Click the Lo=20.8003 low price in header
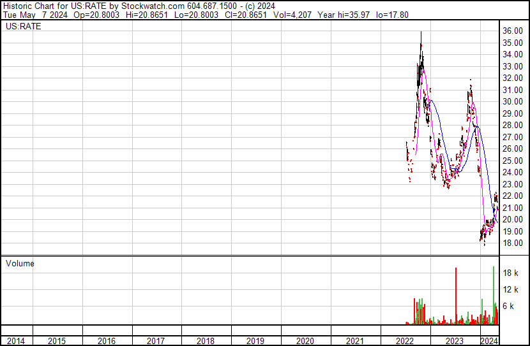The height and width of the screenshot is (346, 530). [196, 15]
